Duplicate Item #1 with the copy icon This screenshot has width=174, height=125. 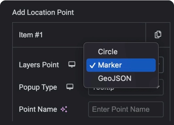(x=158, y=34)
